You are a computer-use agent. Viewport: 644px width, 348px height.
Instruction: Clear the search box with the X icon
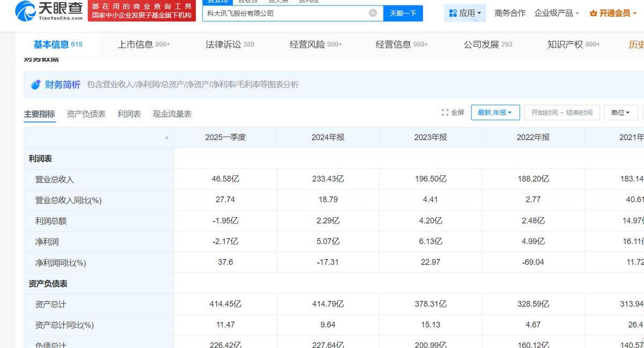pyautogui.click(x=373, y=13)
